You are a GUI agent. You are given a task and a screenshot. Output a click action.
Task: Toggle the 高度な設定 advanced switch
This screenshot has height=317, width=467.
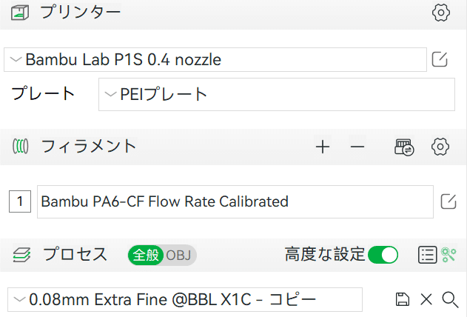pyautogui.click(x=383, y=255)
